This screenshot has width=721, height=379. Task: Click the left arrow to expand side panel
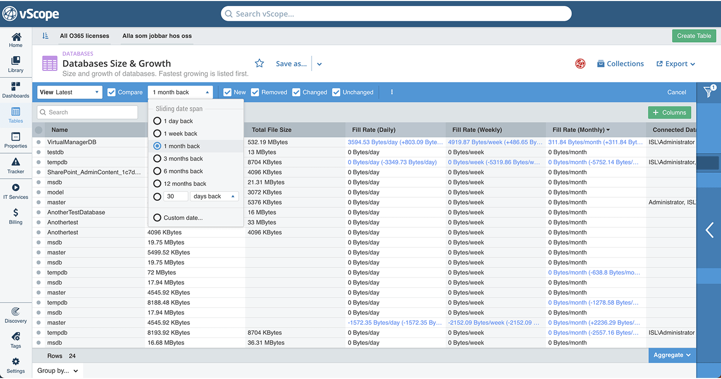[709, 230]
